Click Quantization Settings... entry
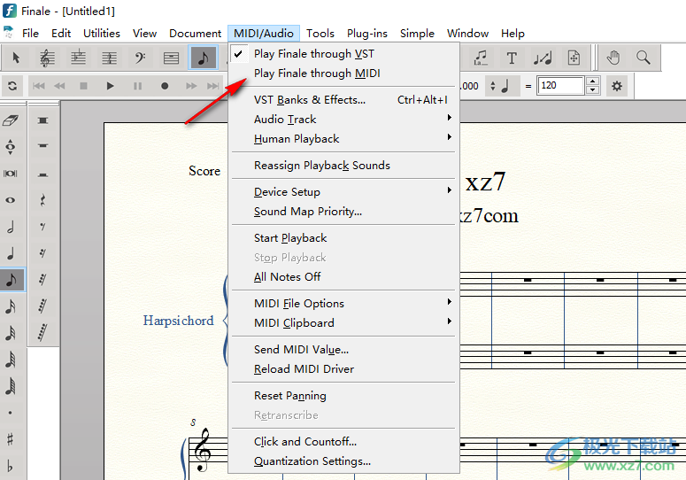Image resolution: width=686 pixels, height=480 pixels. tap(312, 461)
